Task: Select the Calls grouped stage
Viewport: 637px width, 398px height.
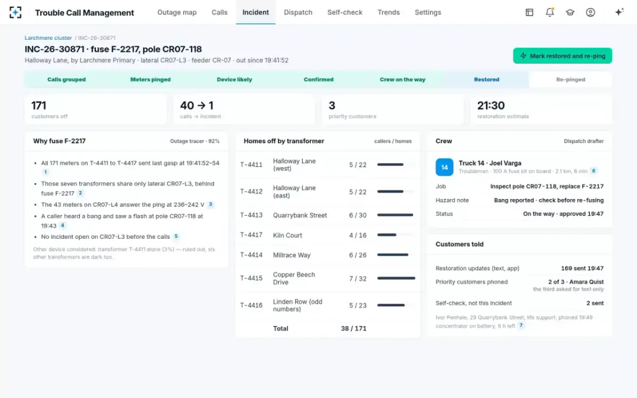Action: coord(66,80)
